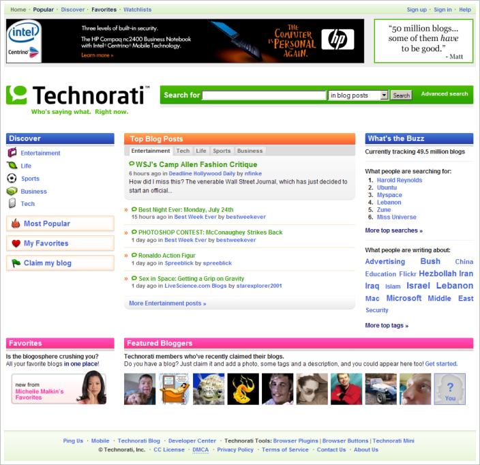Open the Privacy Policy footer link
Screen dimensions: 480x465
pos(235,449)
